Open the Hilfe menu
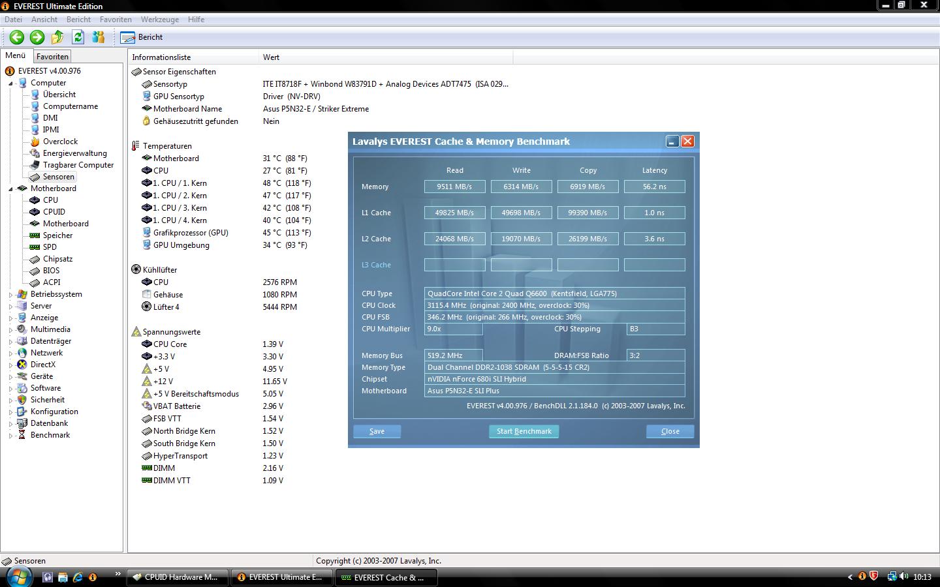This screenshot has width=940, height=587. (x=196, y=20)
